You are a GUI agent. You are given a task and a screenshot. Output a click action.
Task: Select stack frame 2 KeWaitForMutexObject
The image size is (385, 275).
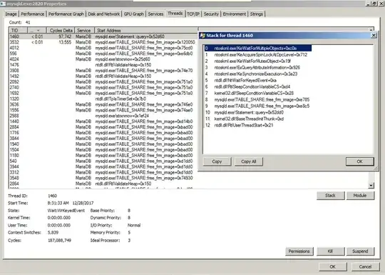tap(258, 61)
